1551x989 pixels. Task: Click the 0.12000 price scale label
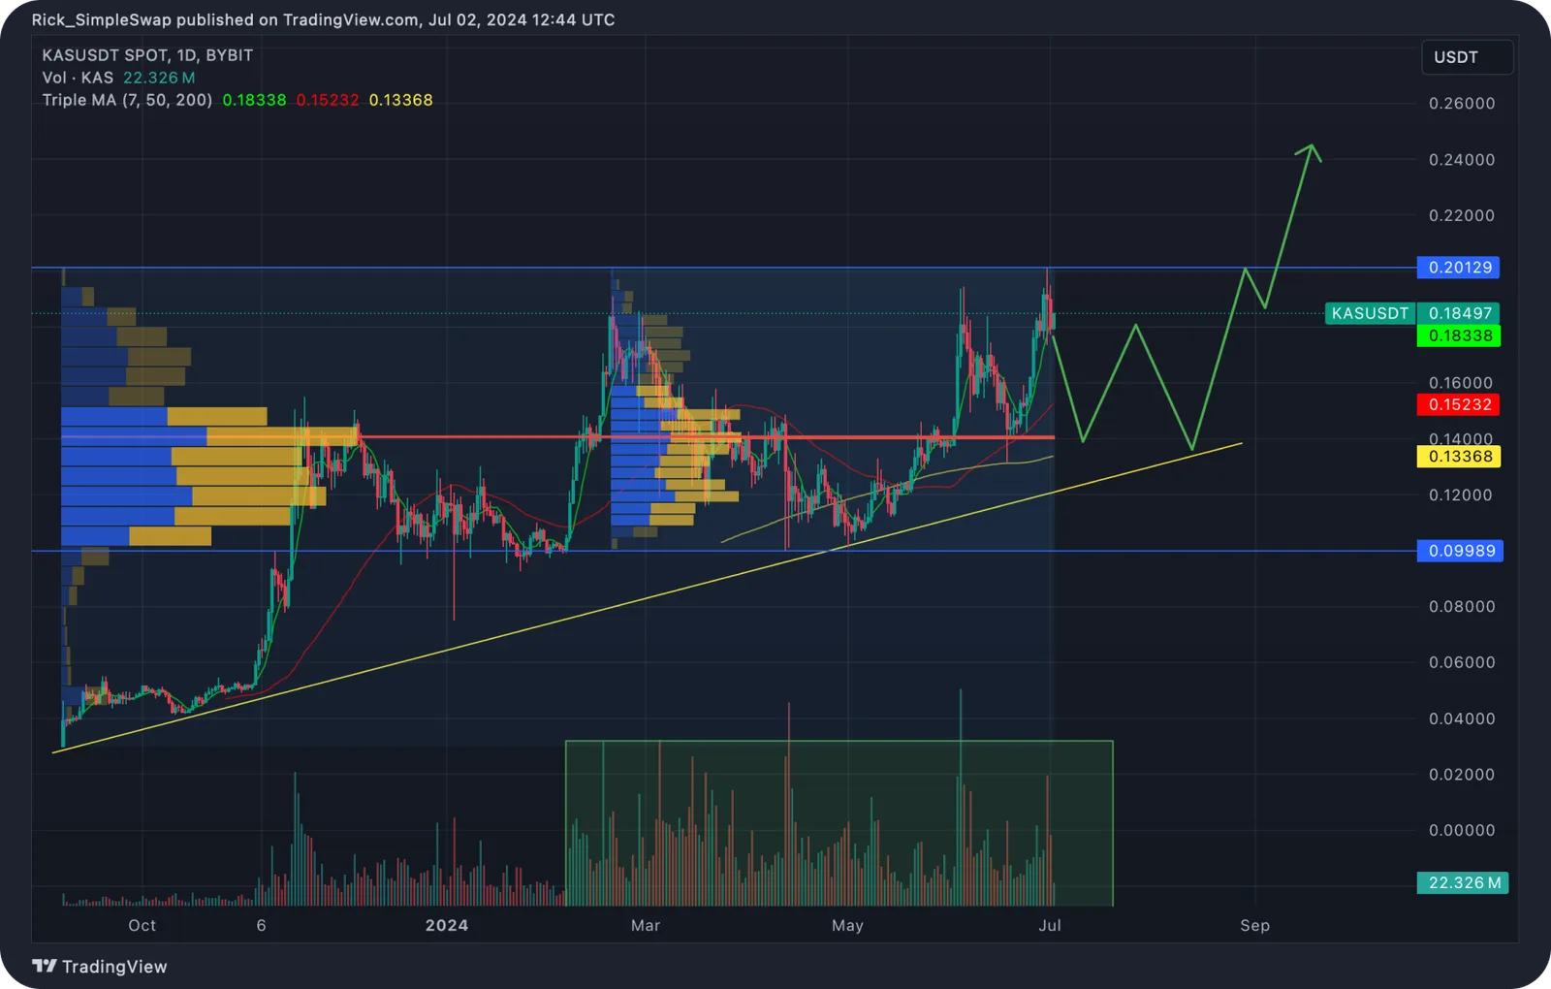(x=1461, y=494)
